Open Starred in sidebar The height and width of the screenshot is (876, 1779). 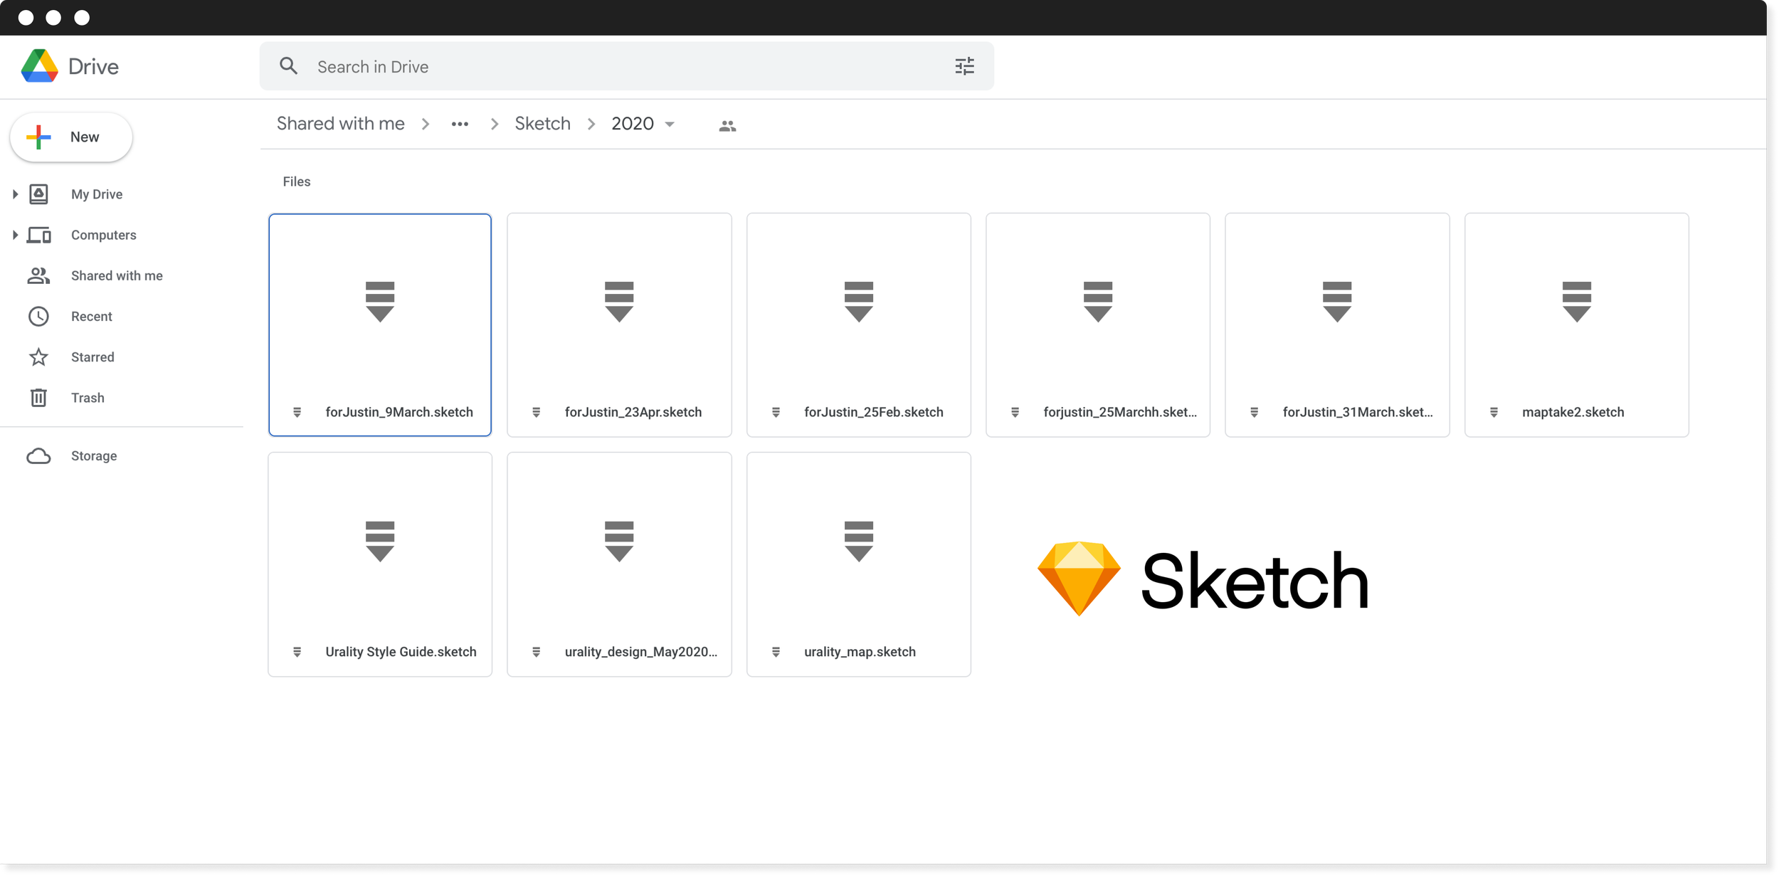tap(93, 357)
